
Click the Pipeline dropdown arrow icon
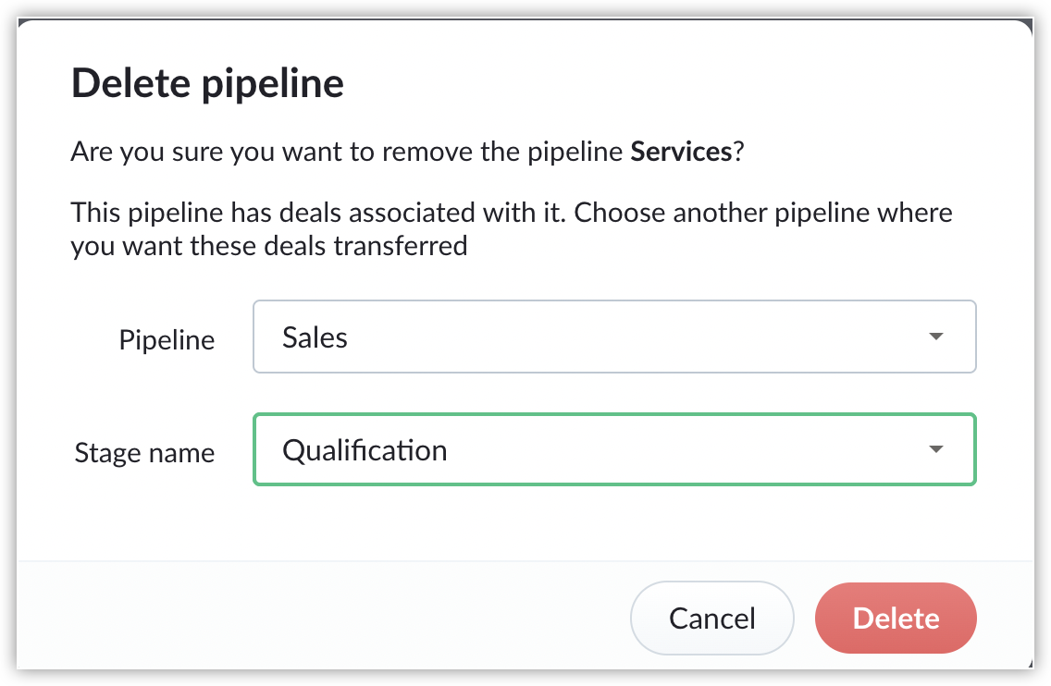935,337
